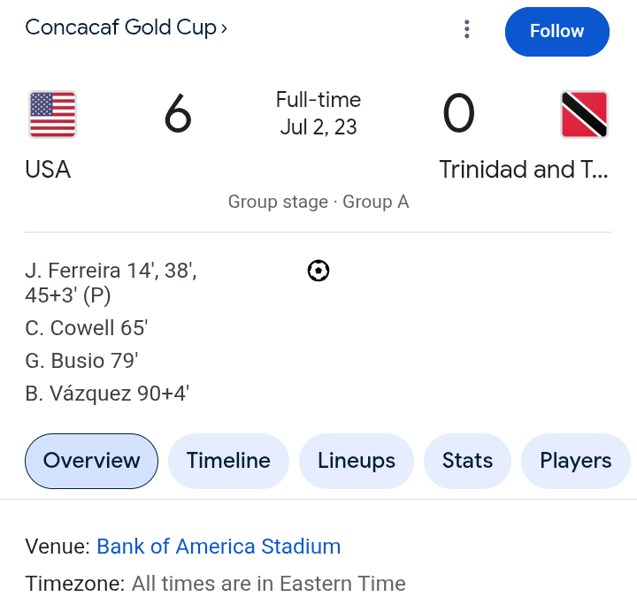Open the Bank of America Stadium link
The height and width of the screenshot is (612, 637).
(219, 547)
